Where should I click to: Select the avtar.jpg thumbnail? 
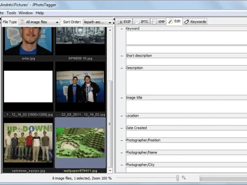28,40
